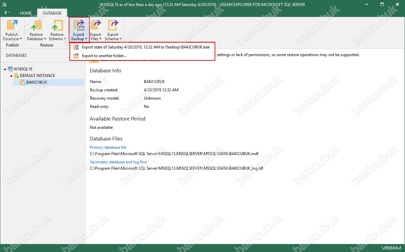Open the main application menu button

tap(7, 13)
